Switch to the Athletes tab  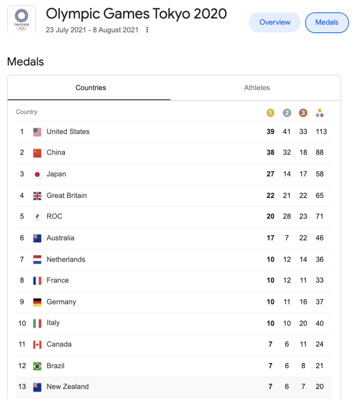[x=257, y=88]
